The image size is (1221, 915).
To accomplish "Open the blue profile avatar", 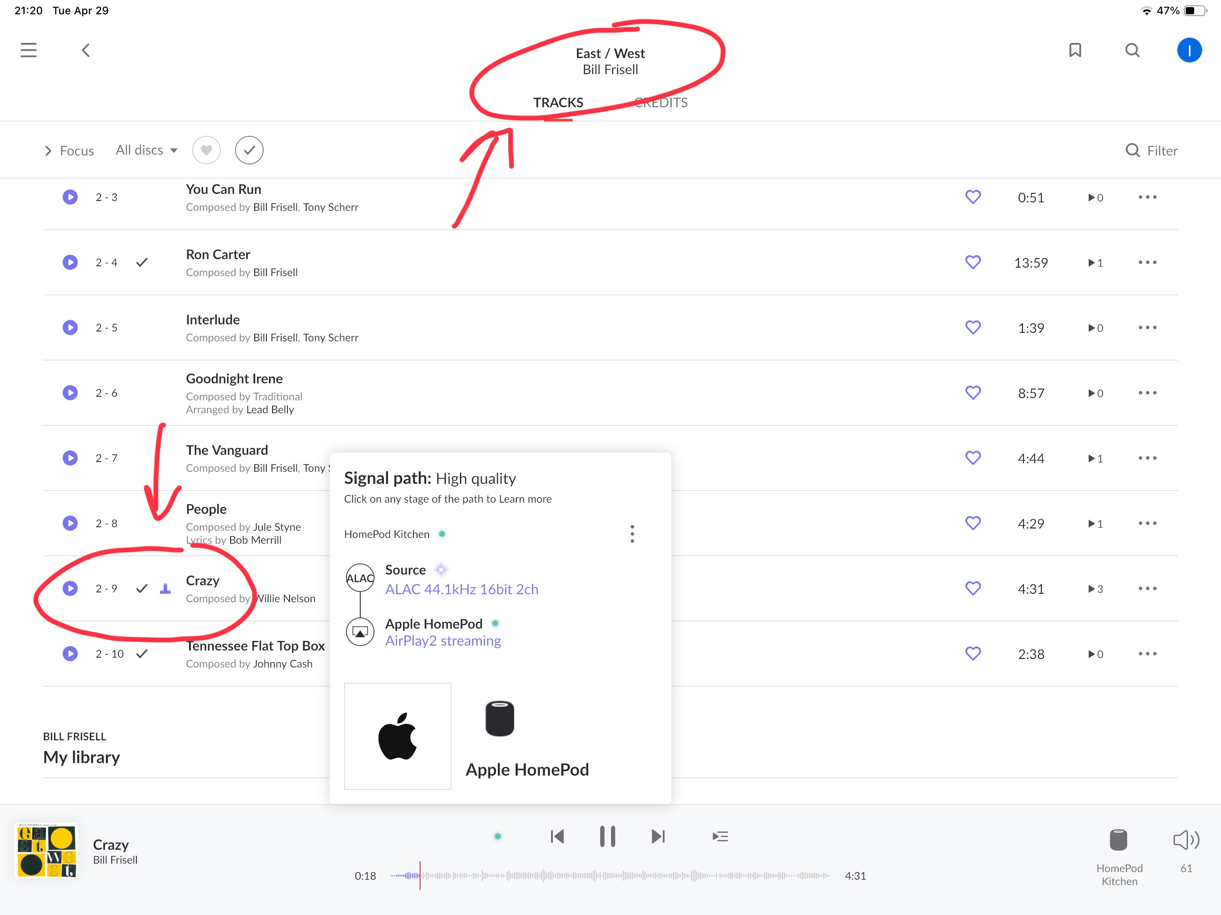I will (1189, 50).
